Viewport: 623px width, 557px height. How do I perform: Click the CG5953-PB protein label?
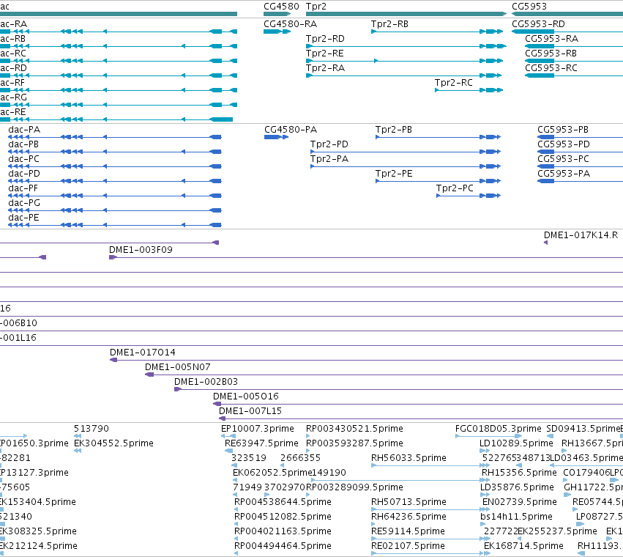tap(563, 130)
